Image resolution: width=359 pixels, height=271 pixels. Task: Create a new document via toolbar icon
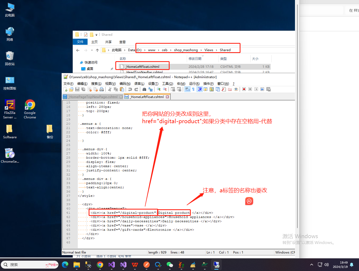65,89
